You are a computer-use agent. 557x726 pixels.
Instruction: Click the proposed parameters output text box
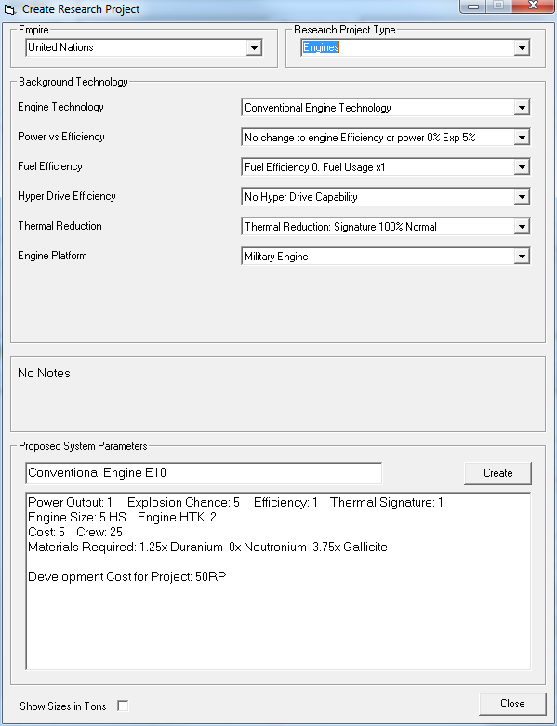[x=278, y=581]
